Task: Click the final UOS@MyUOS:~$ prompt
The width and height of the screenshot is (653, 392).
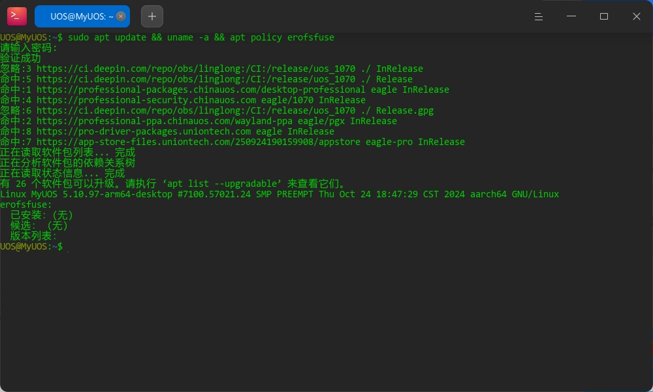Action: point(31,246)
